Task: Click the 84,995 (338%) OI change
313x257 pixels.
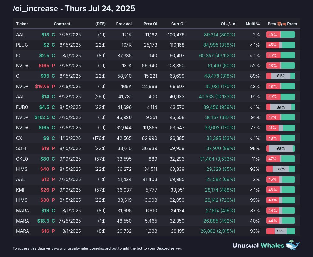Action: click(x=219, y=45)
